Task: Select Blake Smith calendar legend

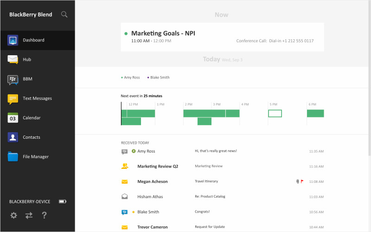Action: [x=158, y=77]
